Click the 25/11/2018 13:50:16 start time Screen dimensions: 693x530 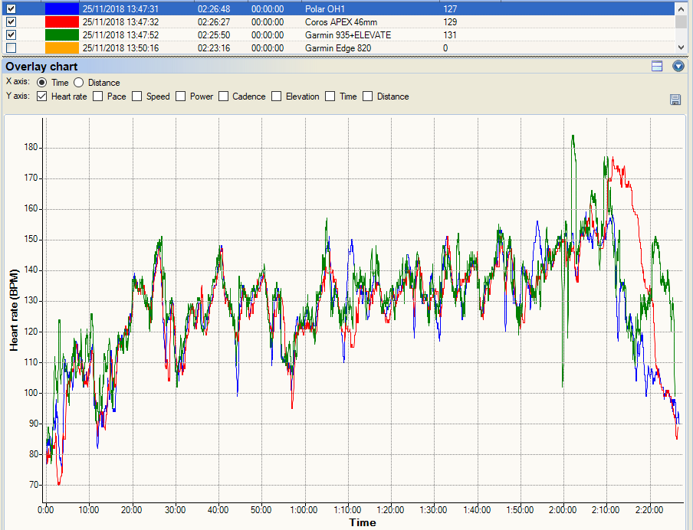tap(120, 47)
